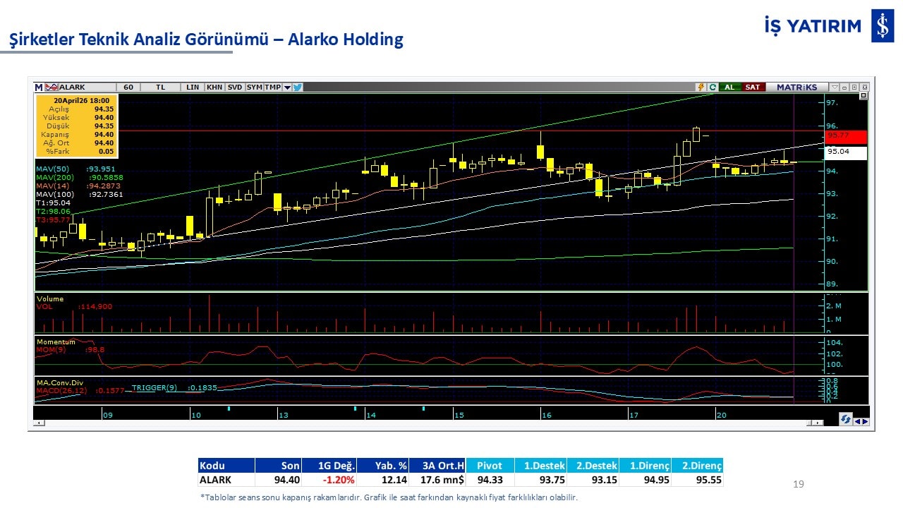
Task: Open the 60 period selector
Action: tap(128, 87)
